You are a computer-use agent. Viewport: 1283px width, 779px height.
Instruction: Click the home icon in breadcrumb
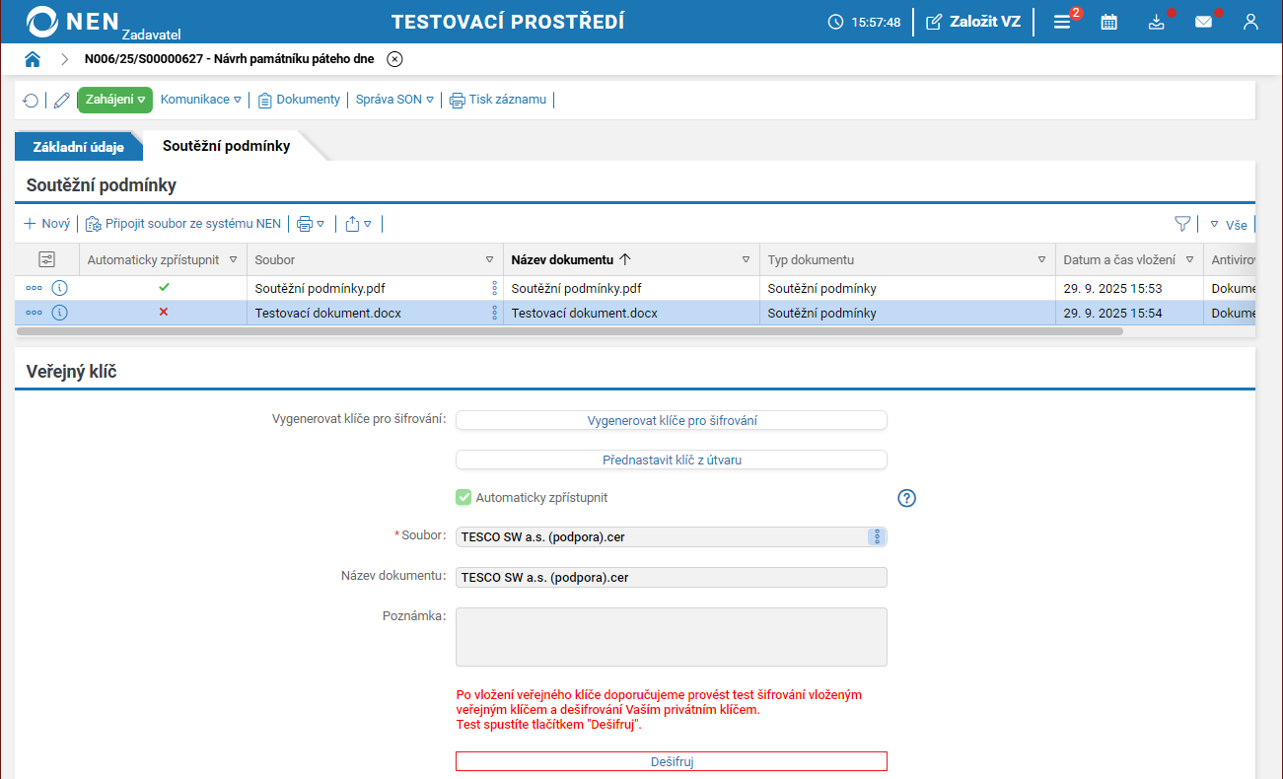[33, 59]
